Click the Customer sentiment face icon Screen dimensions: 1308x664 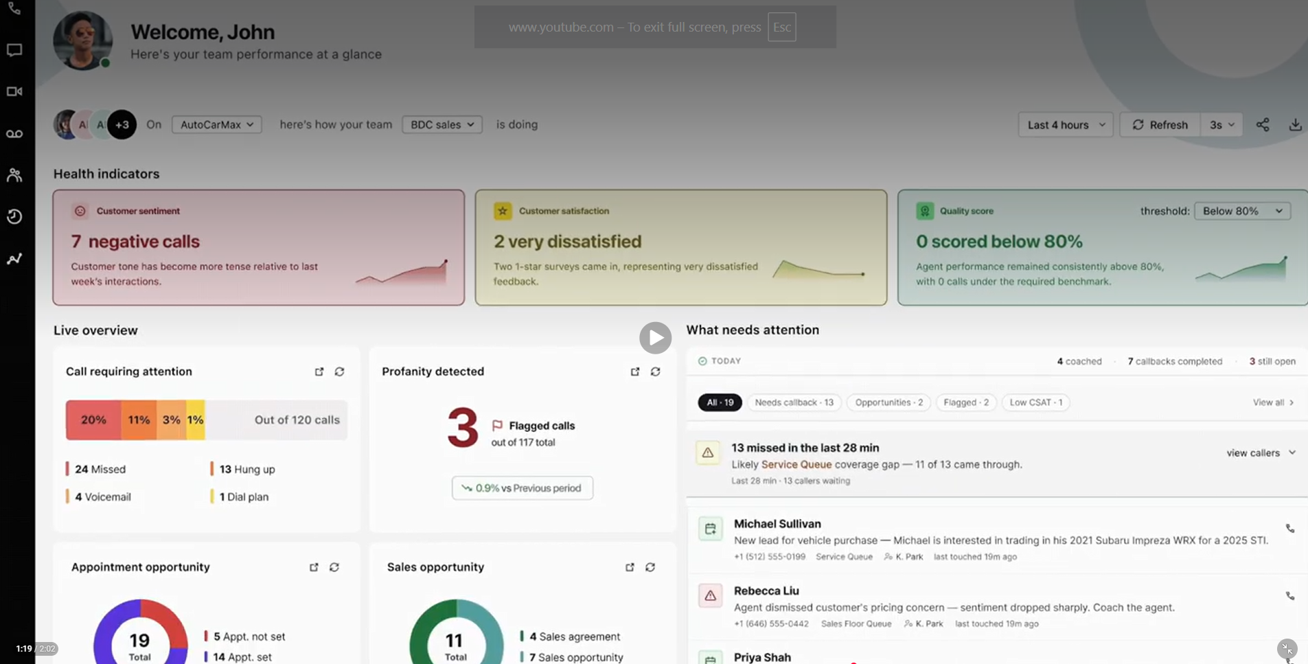[80, 211]
